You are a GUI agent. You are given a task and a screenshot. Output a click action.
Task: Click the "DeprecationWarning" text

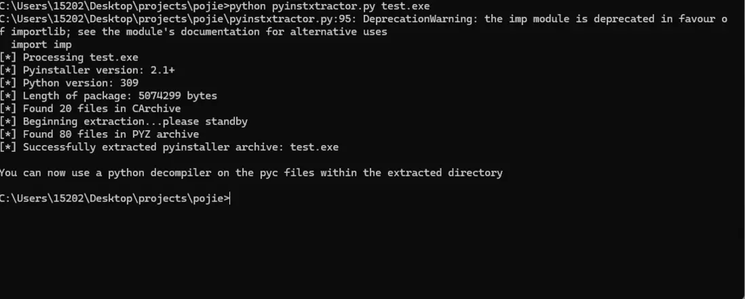424,19
